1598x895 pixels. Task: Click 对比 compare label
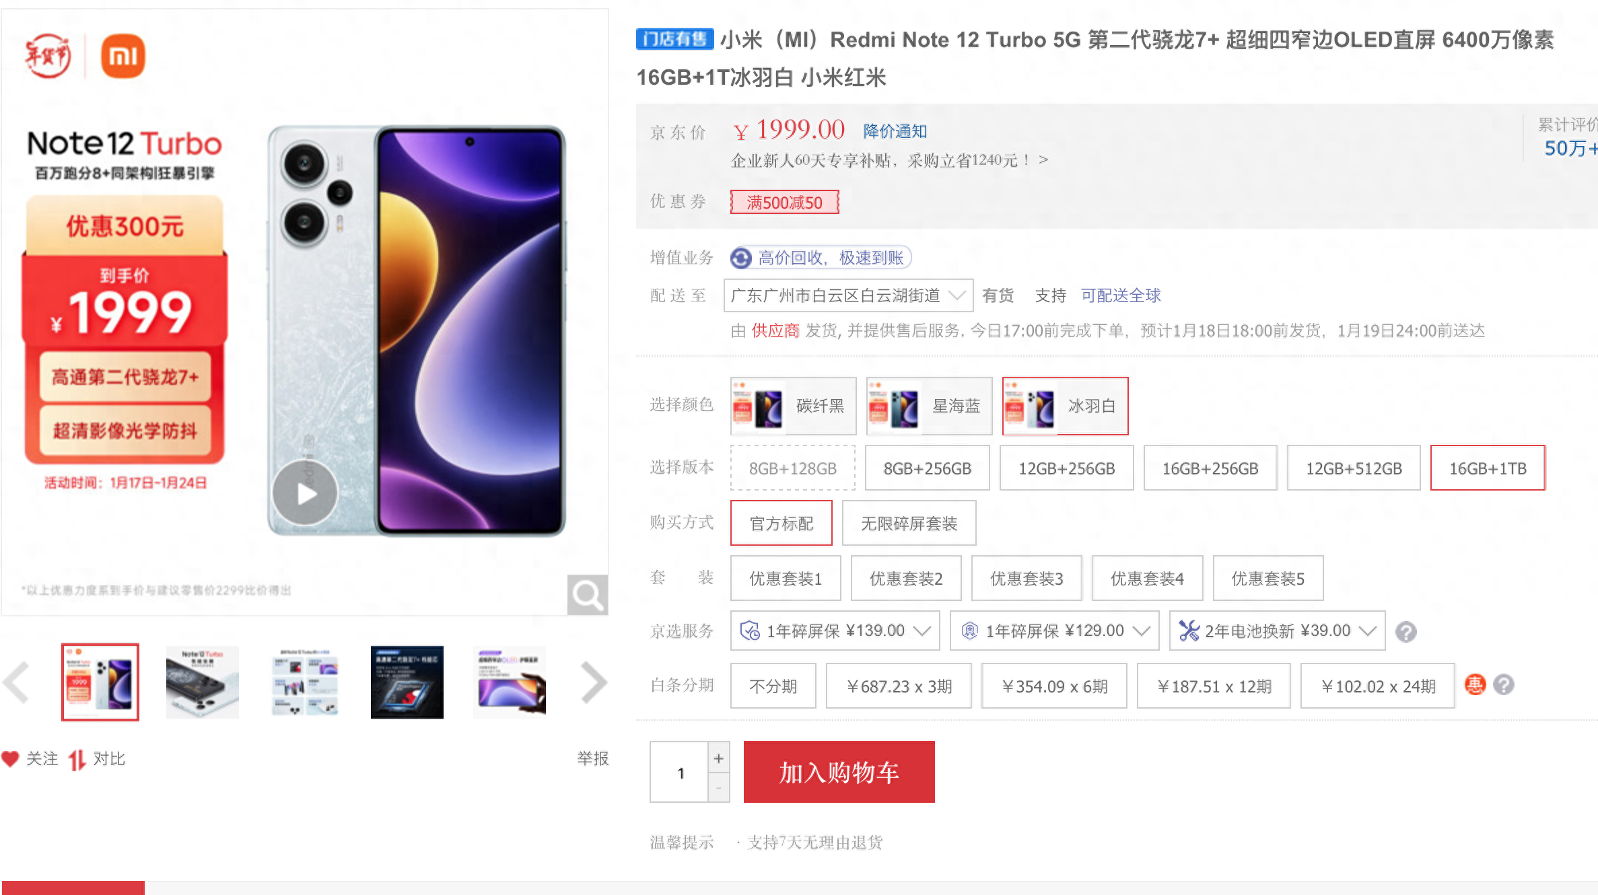[109, 759]
